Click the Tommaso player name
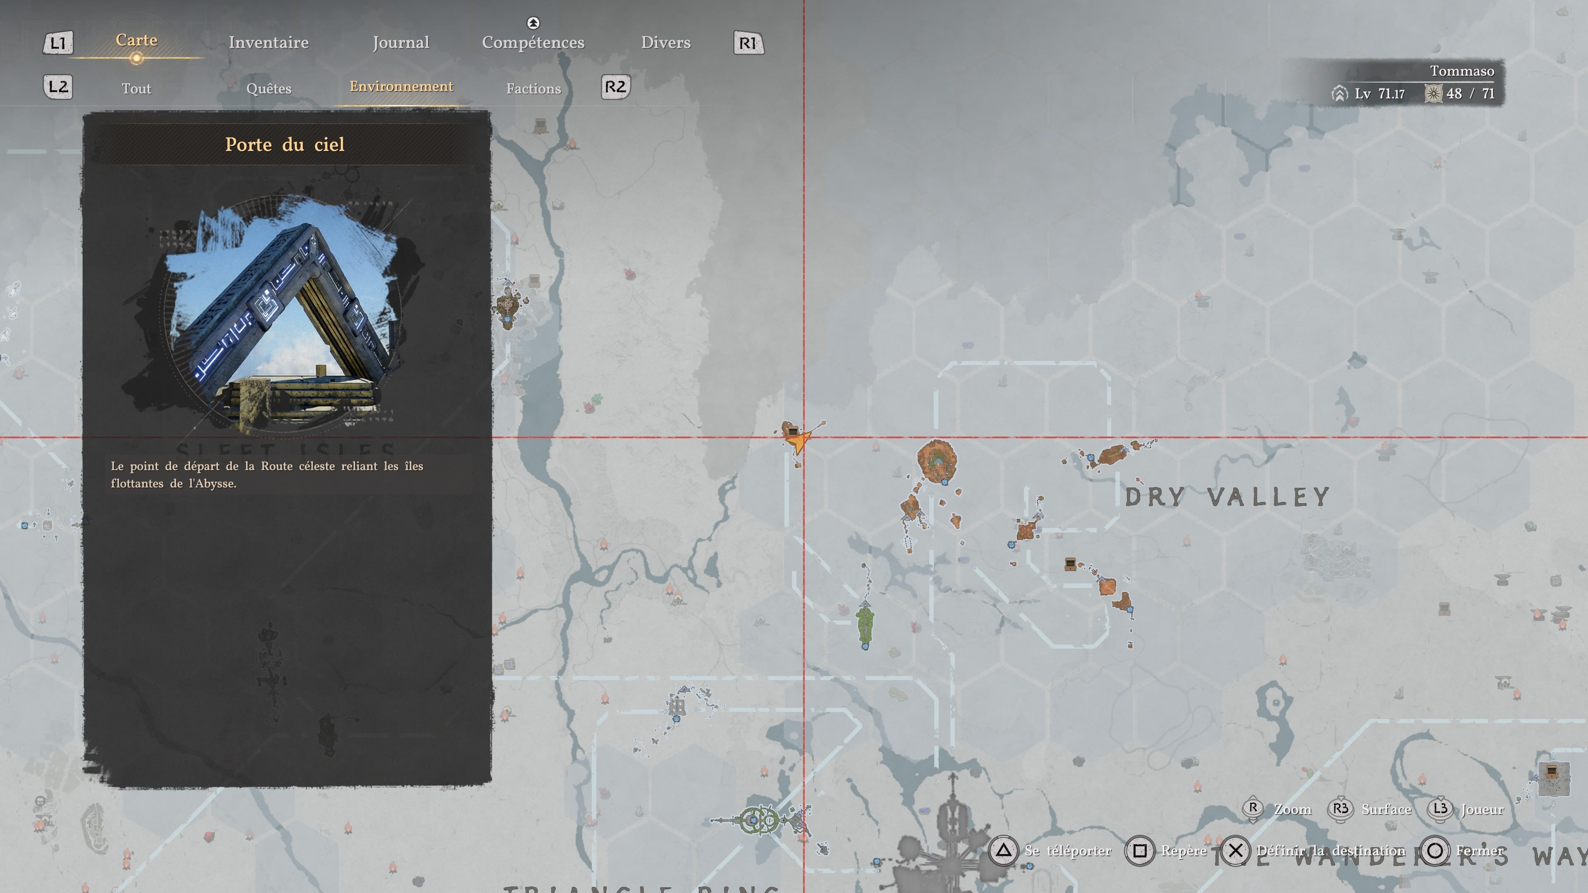Screen dimensions: 1588x893 (x=1461, y=71)
